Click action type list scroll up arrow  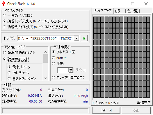[x=45, y=52]
